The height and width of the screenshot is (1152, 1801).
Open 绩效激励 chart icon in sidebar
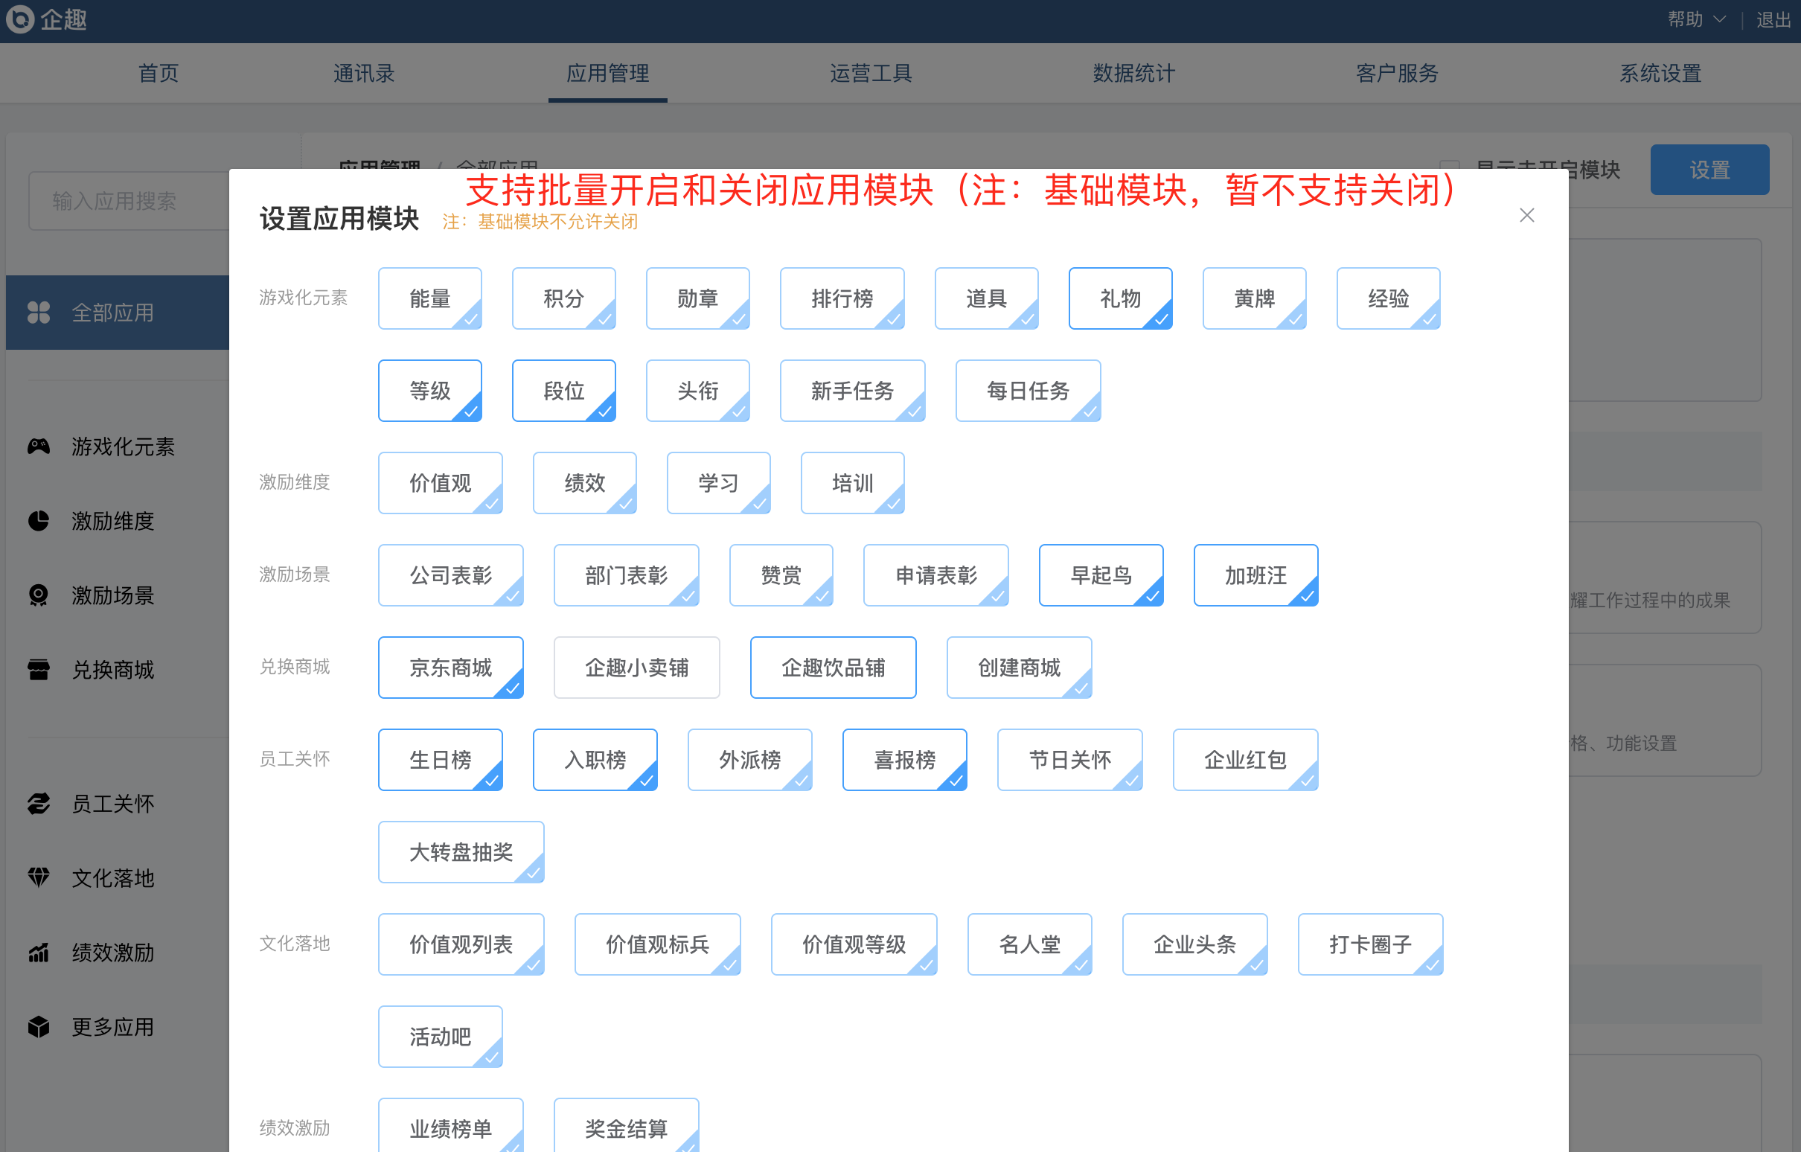pos(38,953)
